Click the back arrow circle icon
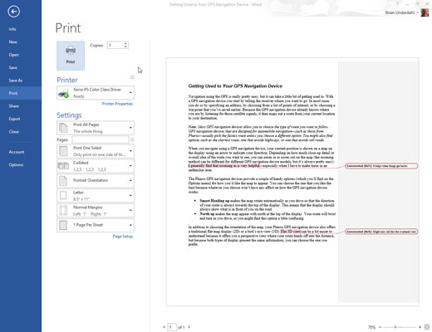This screenshot has height=332, width=432. pos(13,12)
